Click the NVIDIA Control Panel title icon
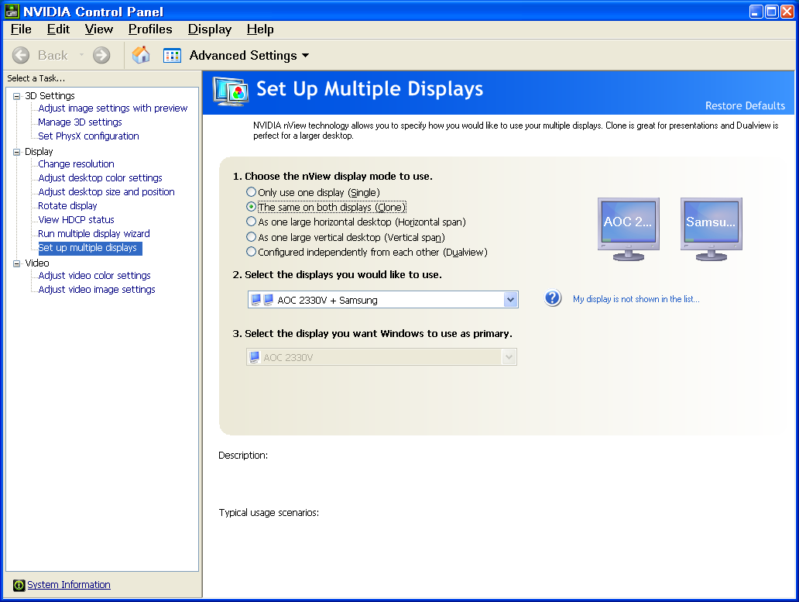Viewport: 799px width, 602px height. pos(12,11)
